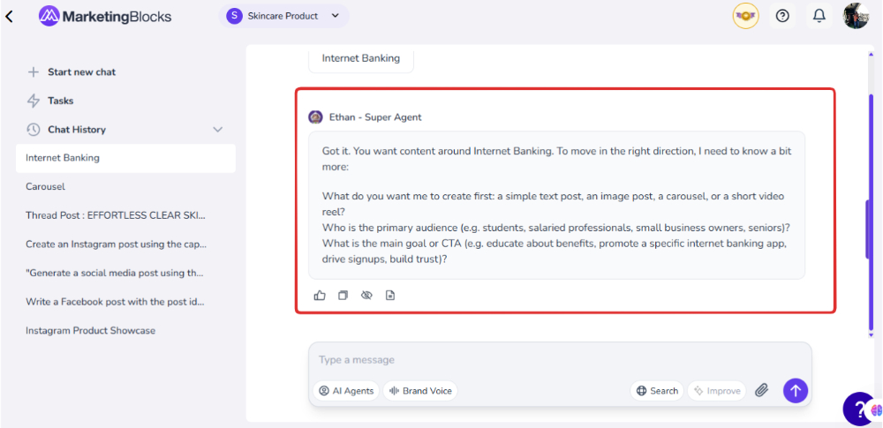The image size is (883, 428).
Task: Toggle the crossed-eye hide icon below the message
Action: [366, 295]
